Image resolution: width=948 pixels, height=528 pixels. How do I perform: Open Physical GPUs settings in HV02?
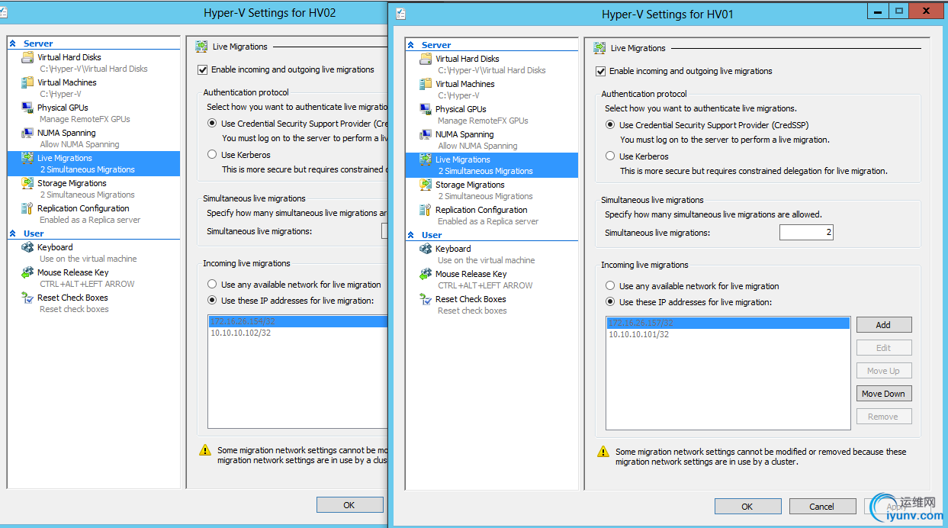[94, 113]
